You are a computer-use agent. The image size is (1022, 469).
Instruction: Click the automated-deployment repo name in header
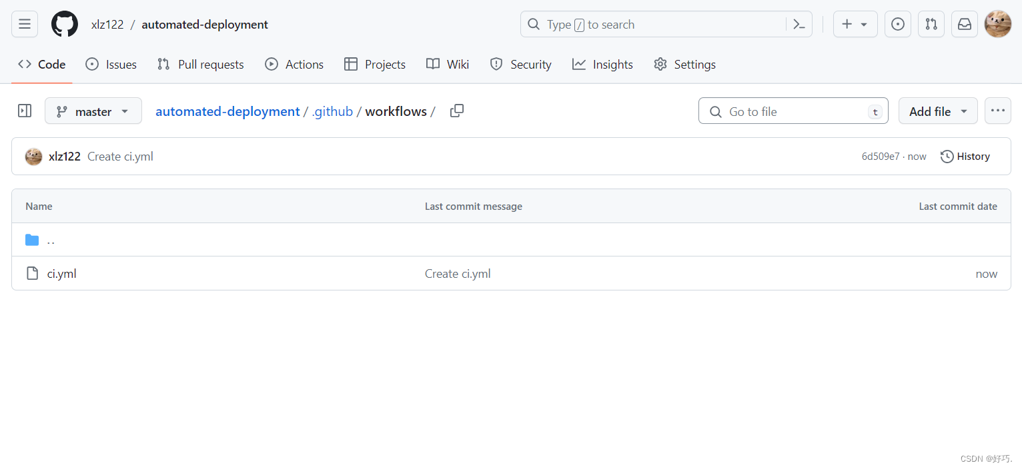coord(205,25)
